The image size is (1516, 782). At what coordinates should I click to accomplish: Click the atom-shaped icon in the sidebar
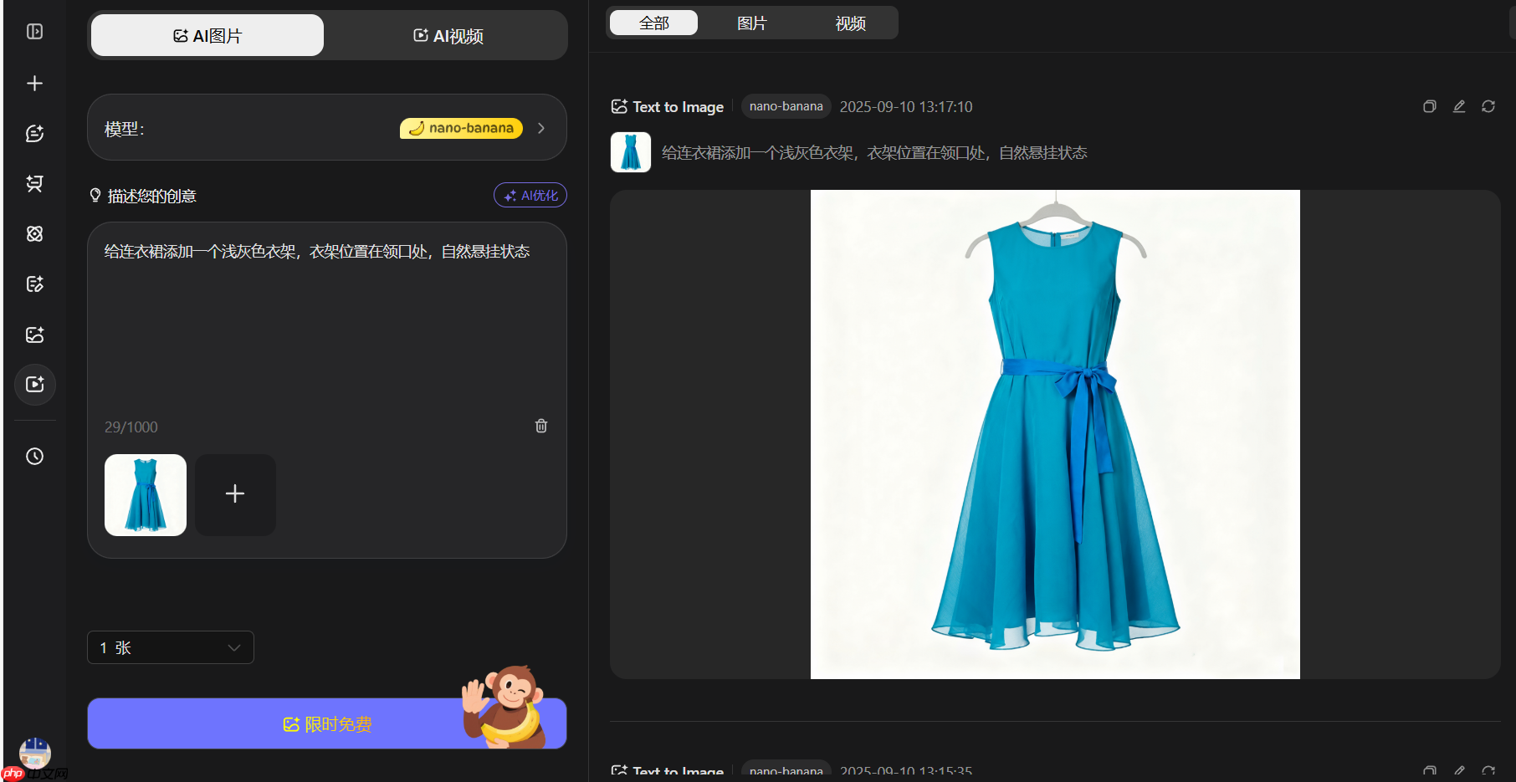tap(34, 234)
